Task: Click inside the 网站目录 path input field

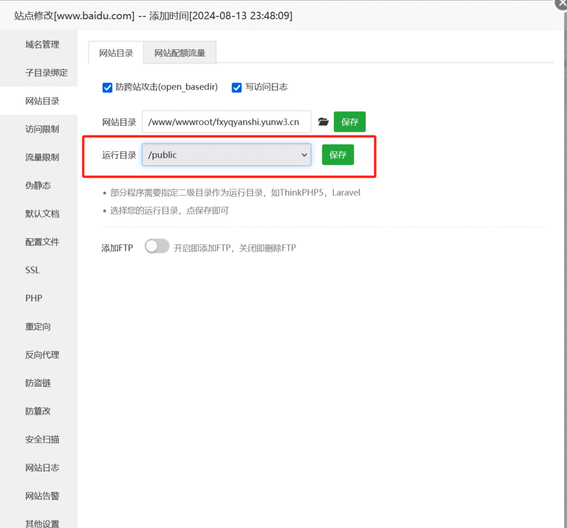Action: (227, 122)
